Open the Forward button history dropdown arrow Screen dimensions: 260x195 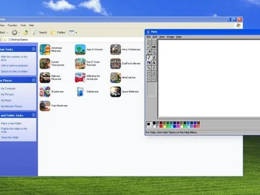pos(19,32)
